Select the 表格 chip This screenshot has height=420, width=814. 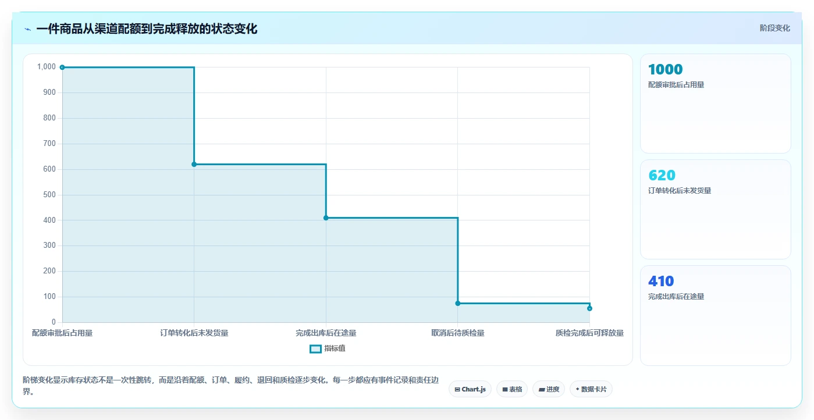(511, 389)
